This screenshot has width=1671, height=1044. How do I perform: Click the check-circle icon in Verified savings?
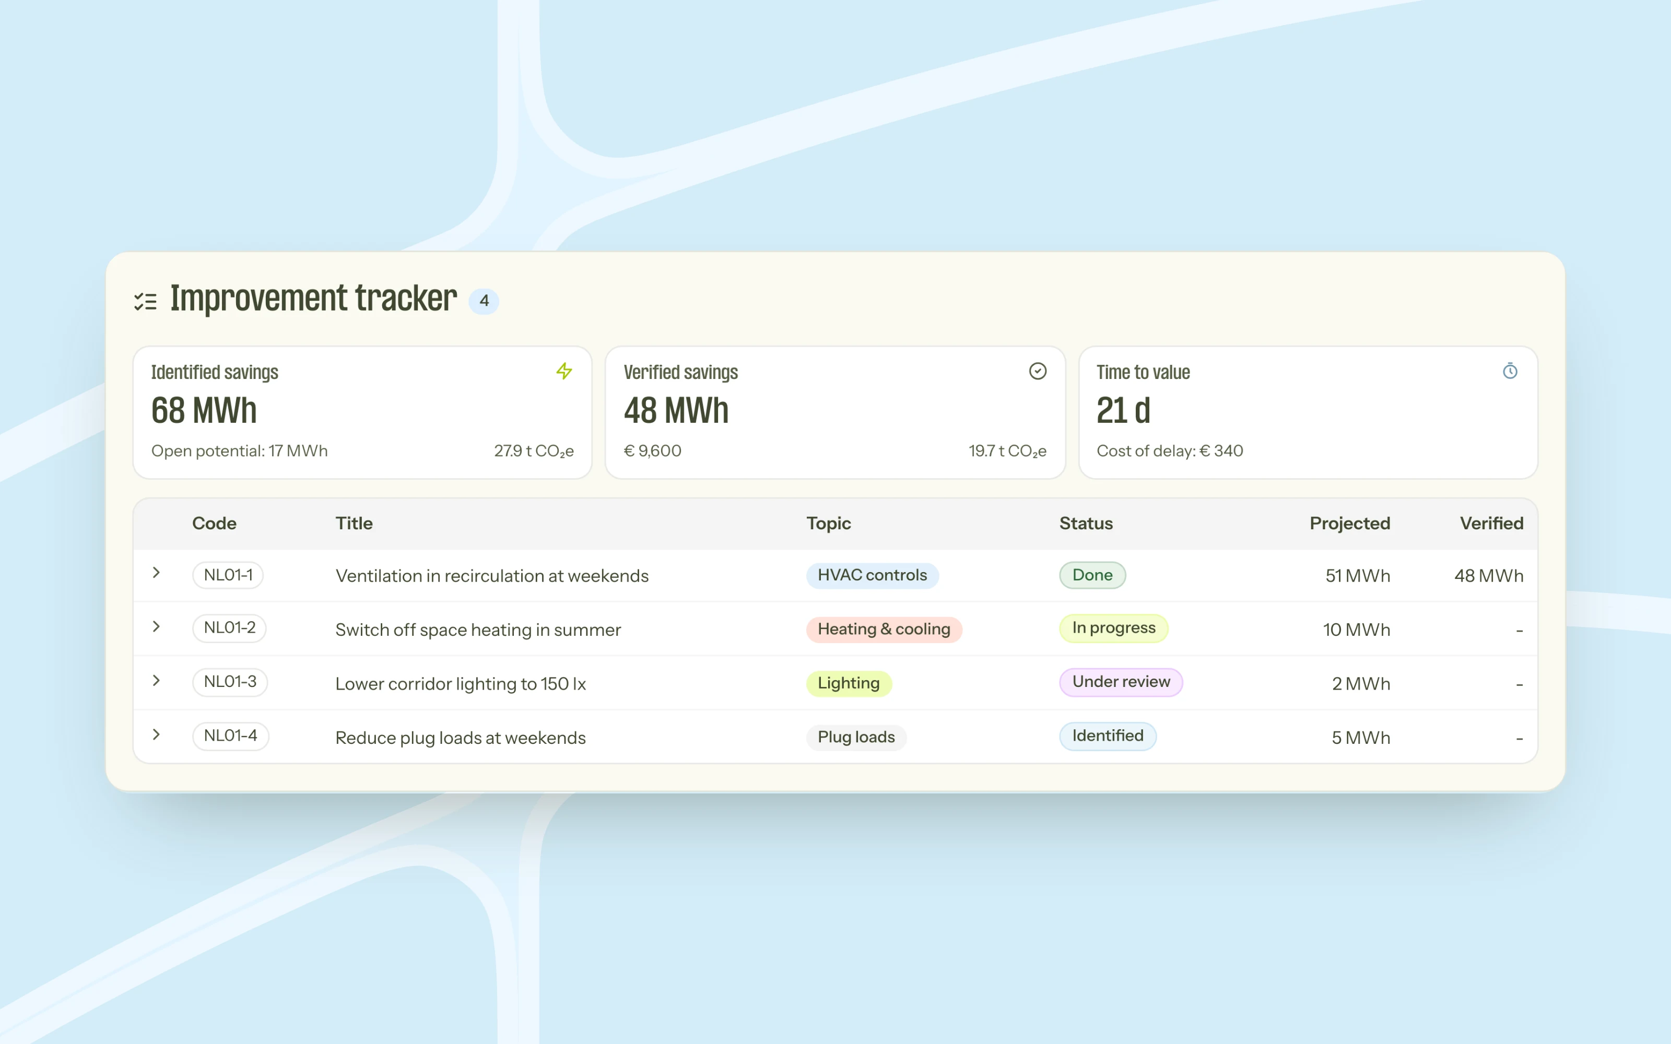tap(1037, 372)
